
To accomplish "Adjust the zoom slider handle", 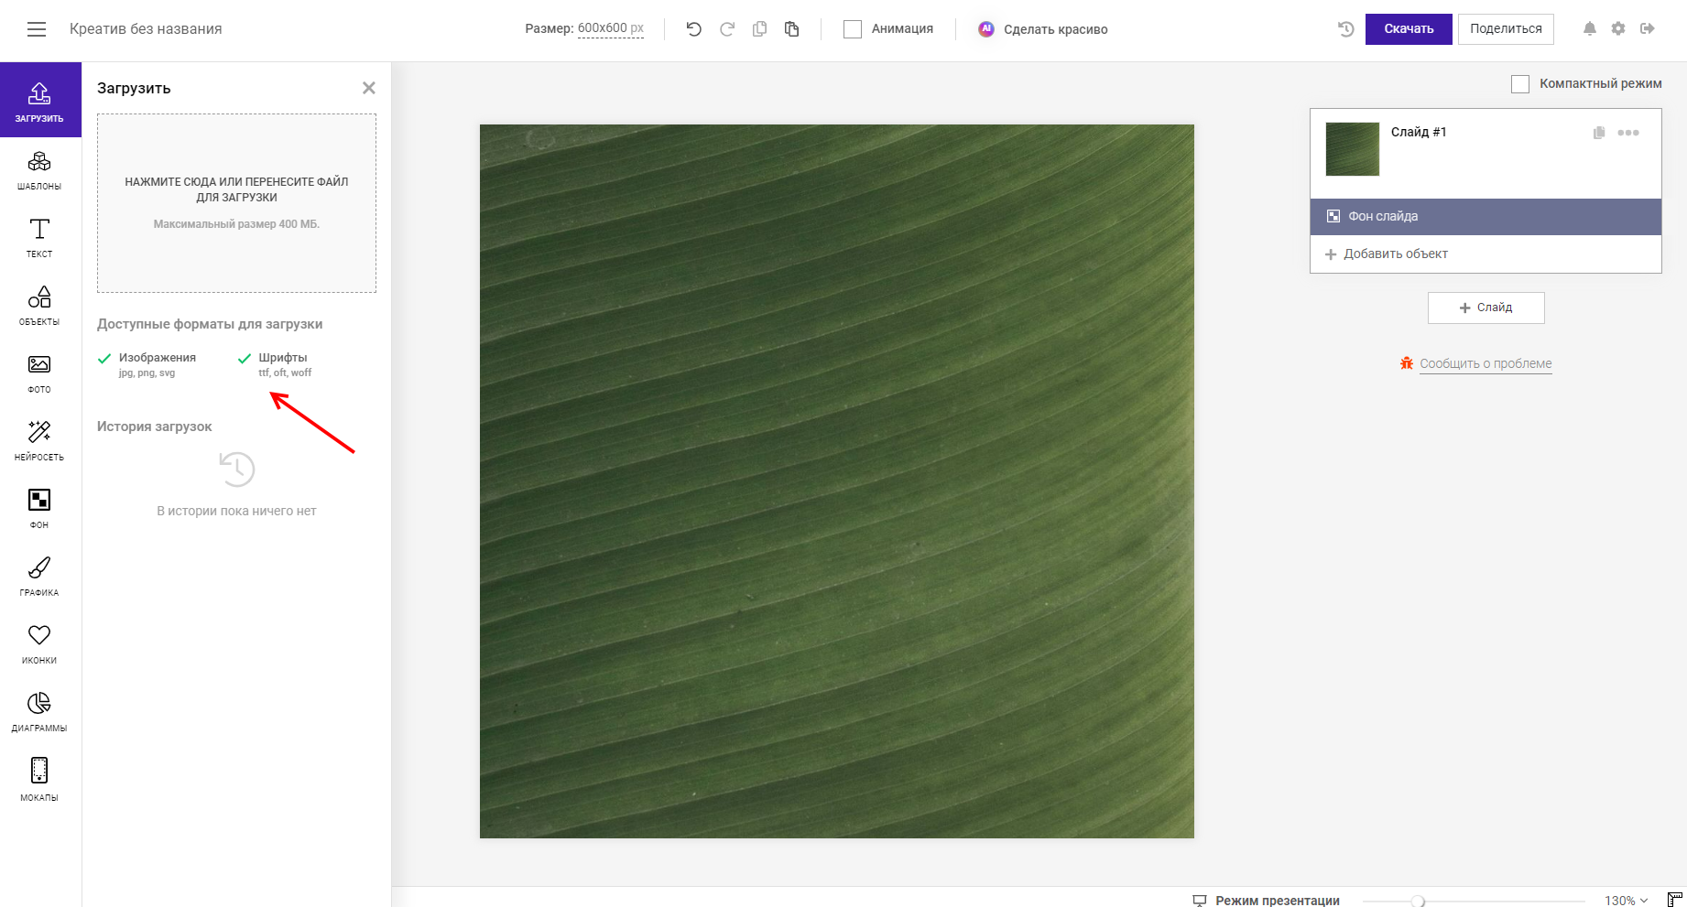I will coord(1418,902).
